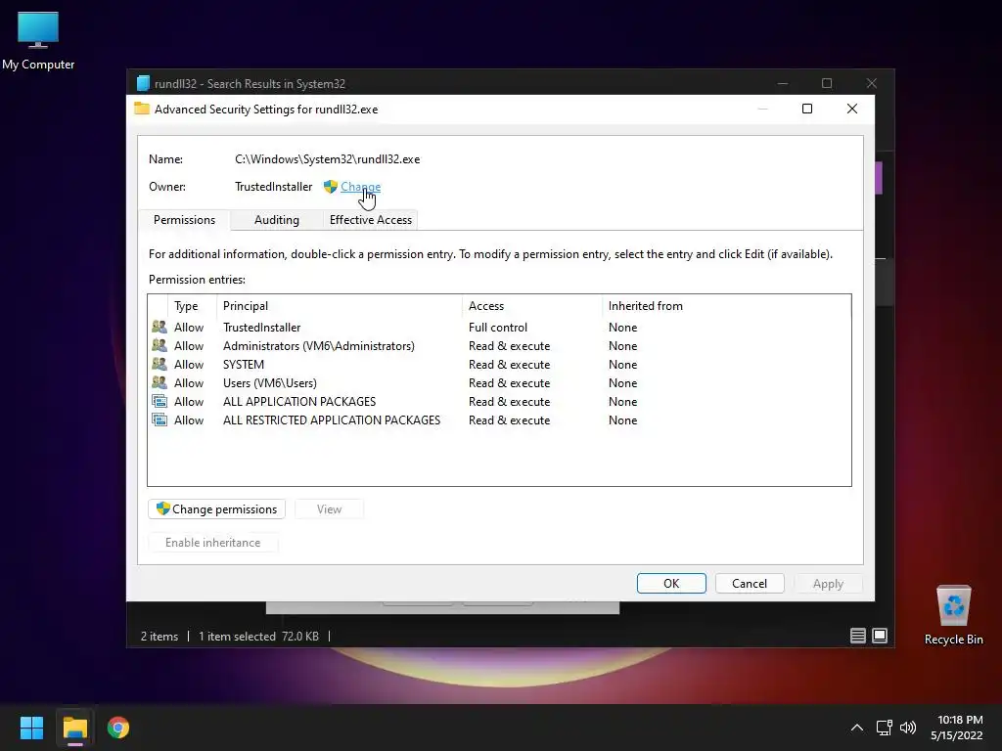
Task: Click the Change owner link
Action: coord(360,187)
